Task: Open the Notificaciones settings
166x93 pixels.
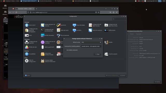Action: [110, 30]
